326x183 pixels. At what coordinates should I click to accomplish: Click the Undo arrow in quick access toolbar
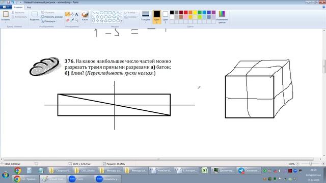pos(13,2)
